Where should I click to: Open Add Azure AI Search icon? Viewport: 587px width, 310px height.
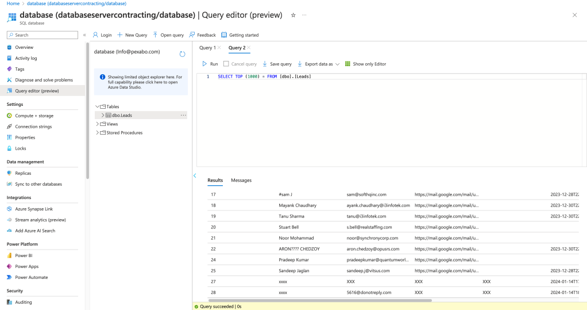(x=9, y=231)
